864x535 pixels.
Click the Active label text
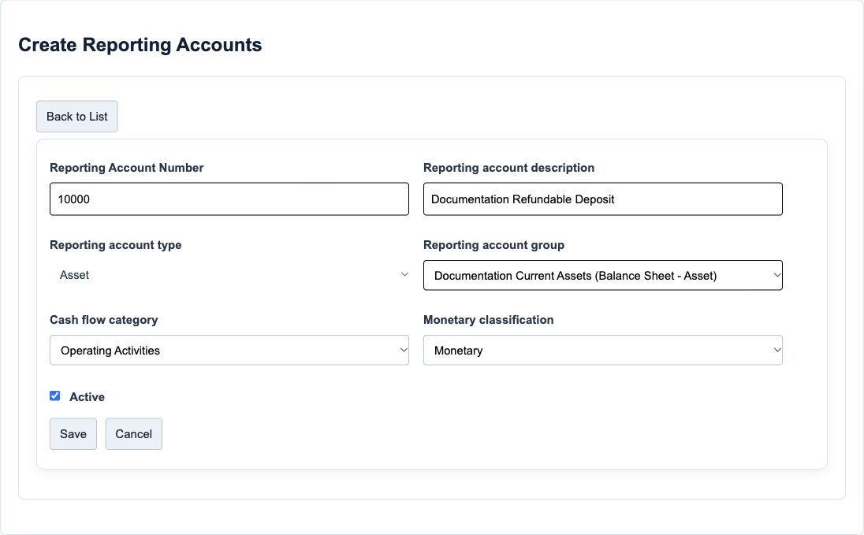click(x=87, y=396)
